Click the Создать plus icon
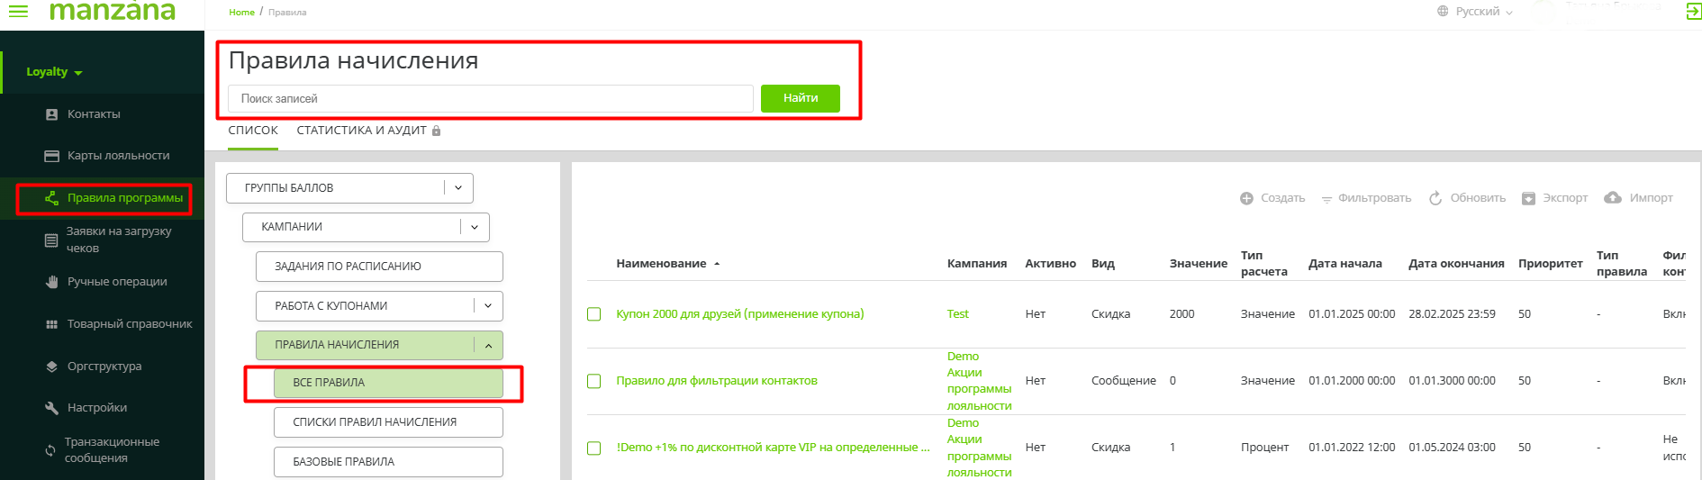1702x480 pixels. point(1246,198)
